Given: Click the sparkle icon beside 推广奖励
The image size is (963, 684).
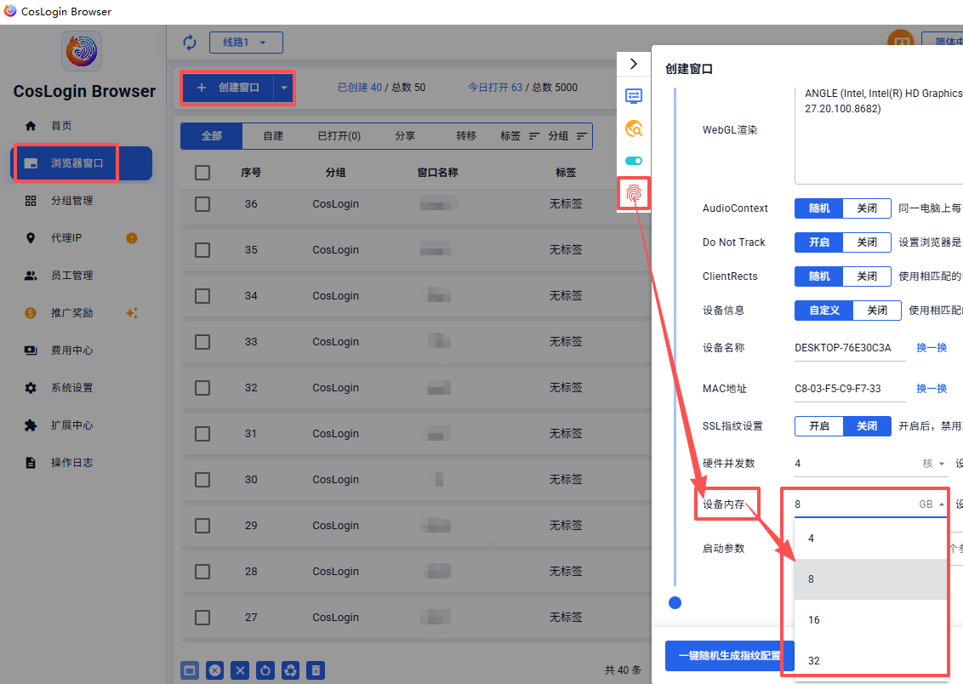Looking at the screenshot, I should coord(131,313).
